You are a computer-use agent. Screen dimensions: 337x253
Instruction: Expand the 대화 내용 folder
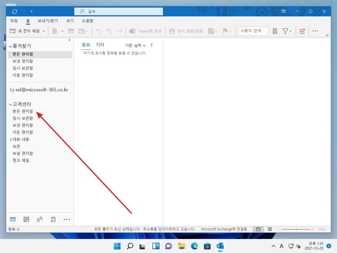[11, 140]
